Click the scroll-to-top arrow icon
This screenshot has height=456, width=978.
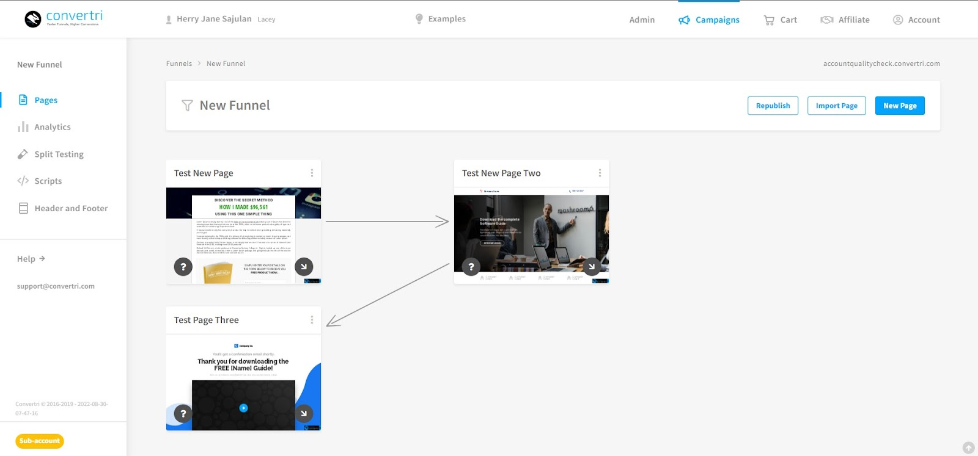pyautogui.click(x=968, y=448)
